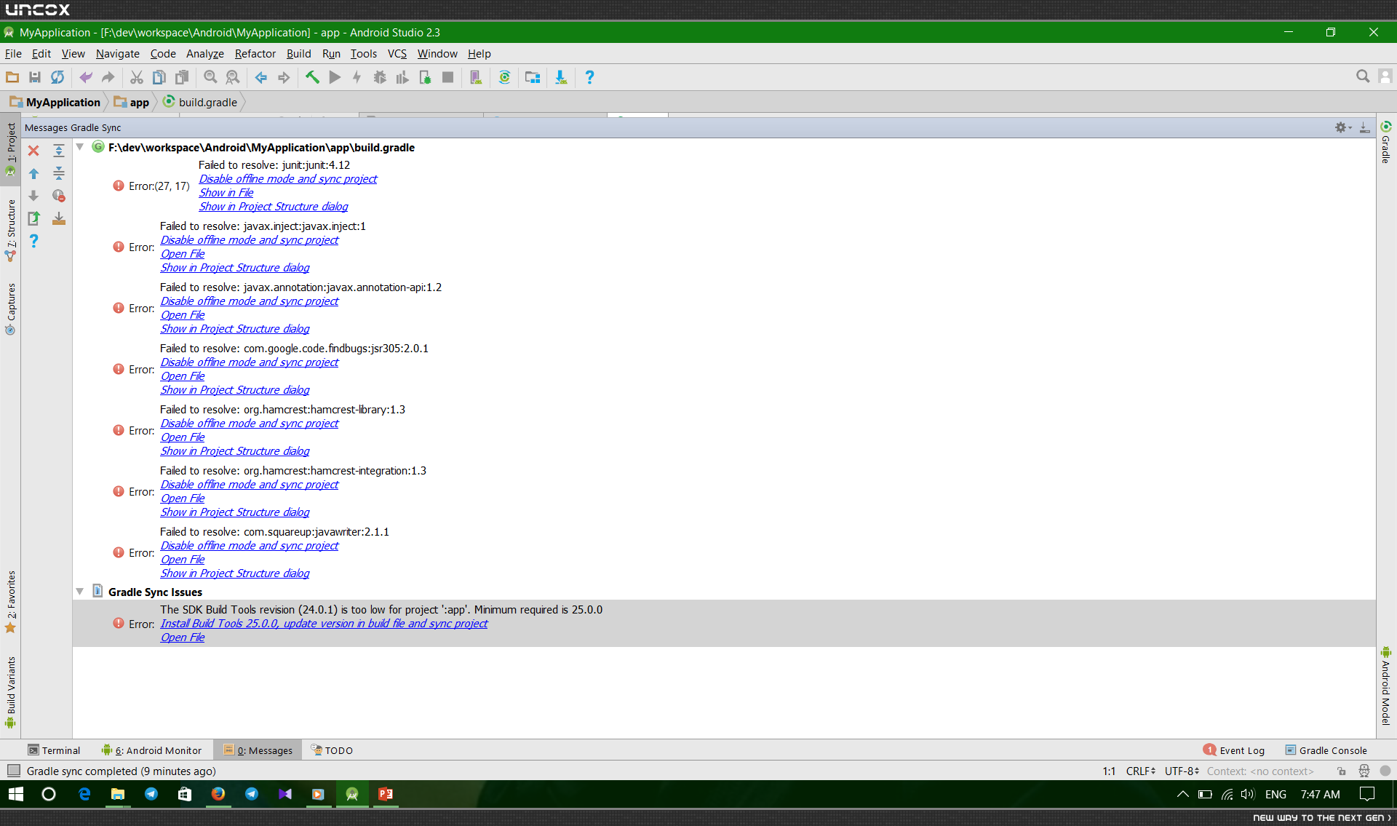Open the Build Variants side tab
The height and width of the screenshot is (826, 1397).
coord(10,692)
